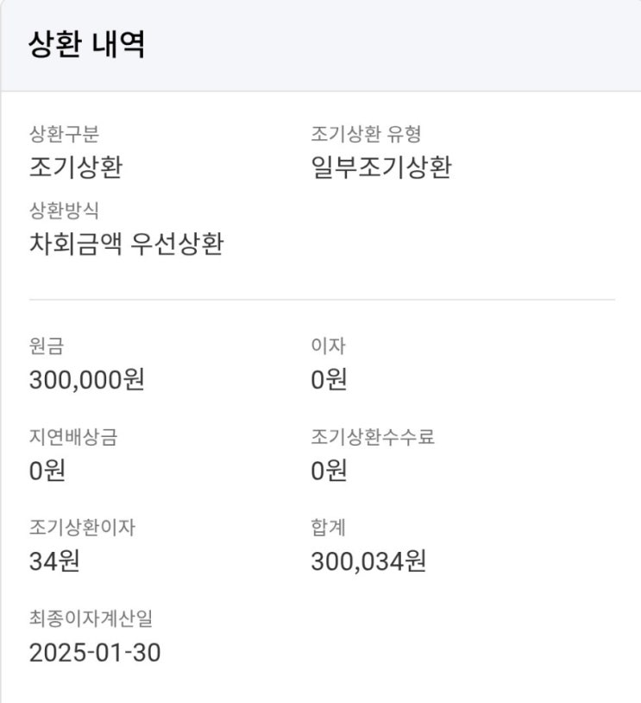Click the 원금 label
This screenshot has height=703, width=641.
pyautogui.click(x=46, y=346)
